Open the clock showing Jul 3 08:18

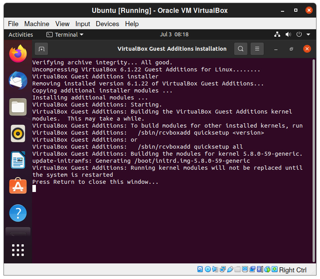point(174,34)
